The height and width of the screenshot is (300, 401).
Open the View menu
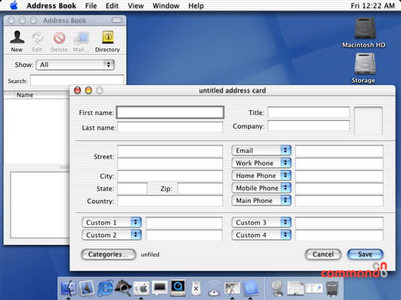pyautogui.click(x=136, y=5)
